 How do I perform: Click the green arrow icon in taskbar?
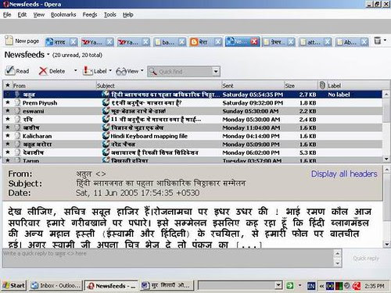pyautogui.click(x=290, y=286)
